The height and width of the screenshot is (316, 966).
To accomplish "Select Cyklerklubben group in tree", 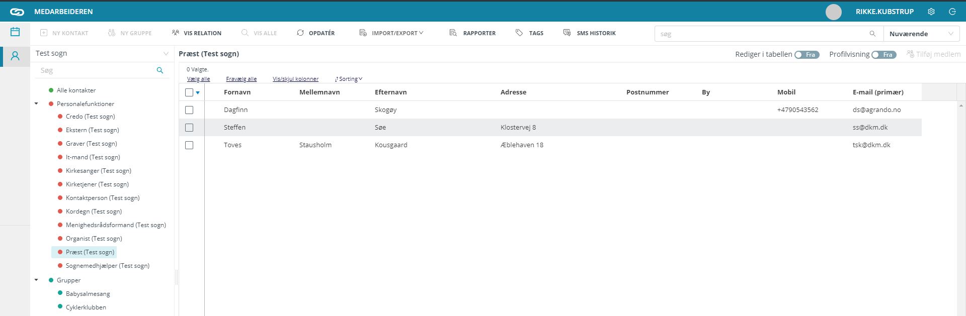I will (86, 307).
